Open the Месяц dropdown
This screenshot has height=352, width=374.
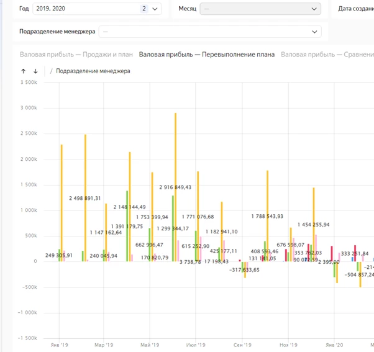click(260, 9)
